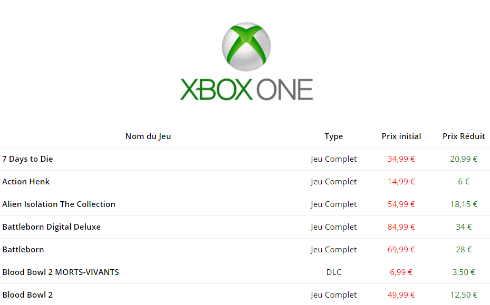This screenshot has width=490, height=305.
Task: Click the Prix Réduit column header
Action: point(464,136)
